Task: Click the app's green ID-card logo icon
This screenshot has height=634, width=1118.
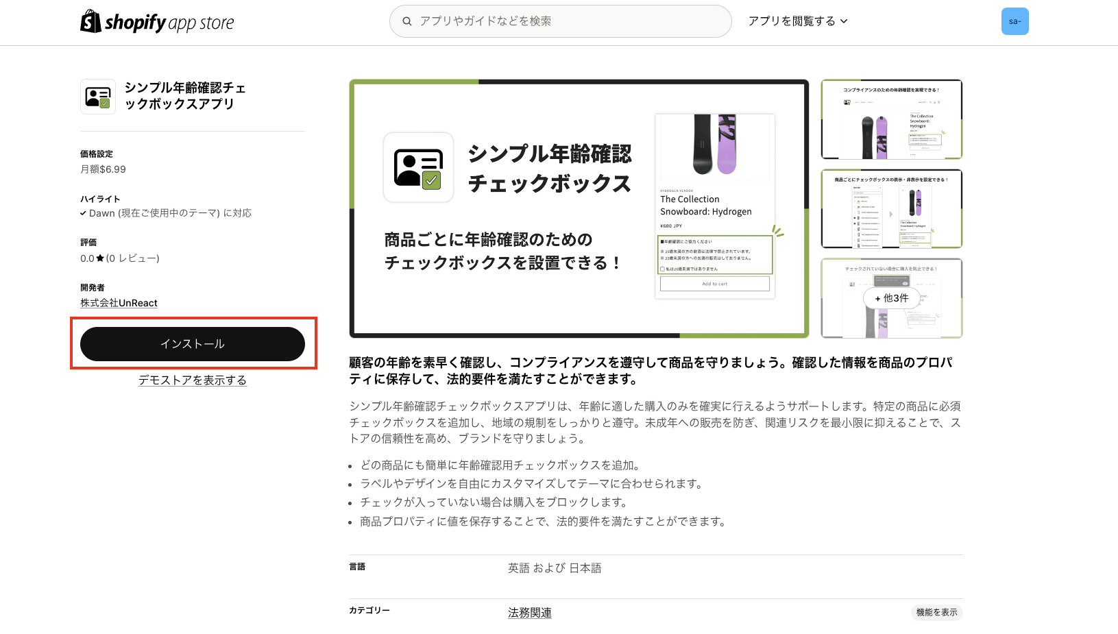Action: point(97,96)
